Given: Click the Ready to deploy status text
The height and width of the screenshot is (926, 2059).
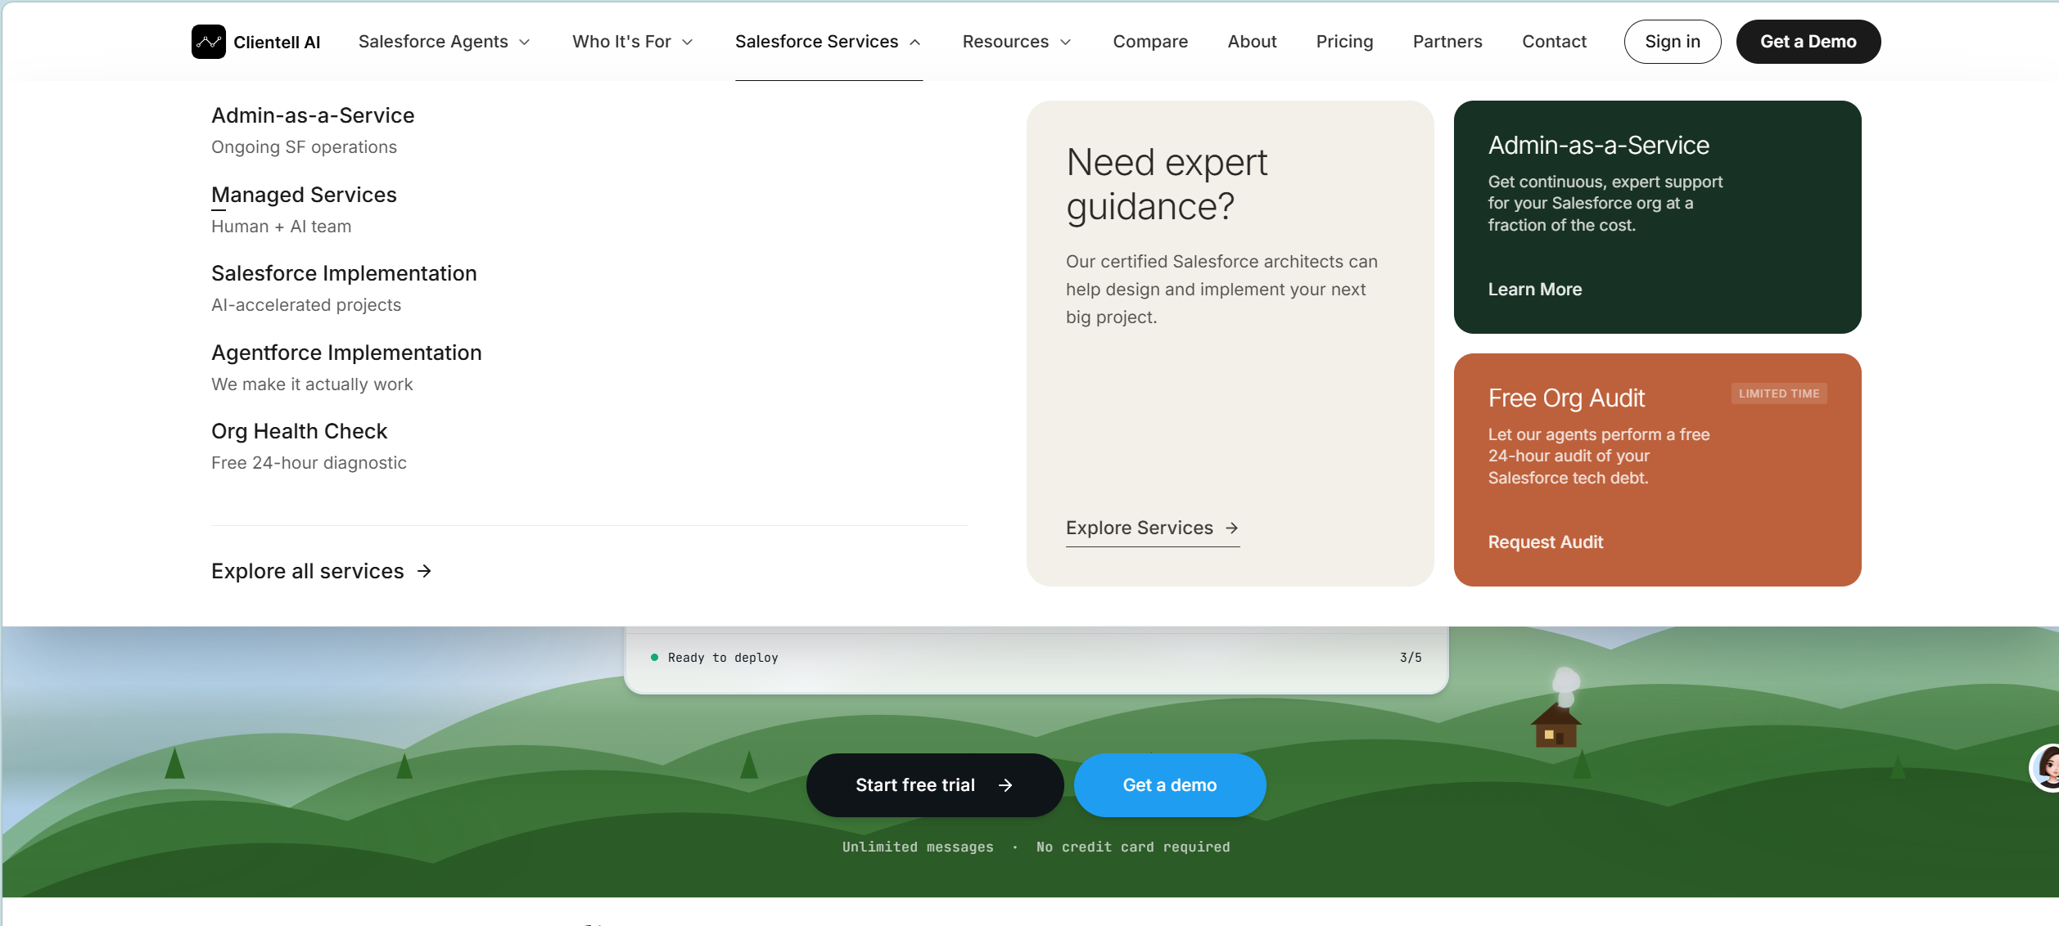Looking at the screenshot, I should point(723,658).
